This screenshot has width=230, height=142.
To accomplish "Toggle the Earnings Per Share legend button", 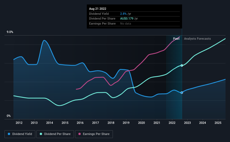I will point(94,134).
